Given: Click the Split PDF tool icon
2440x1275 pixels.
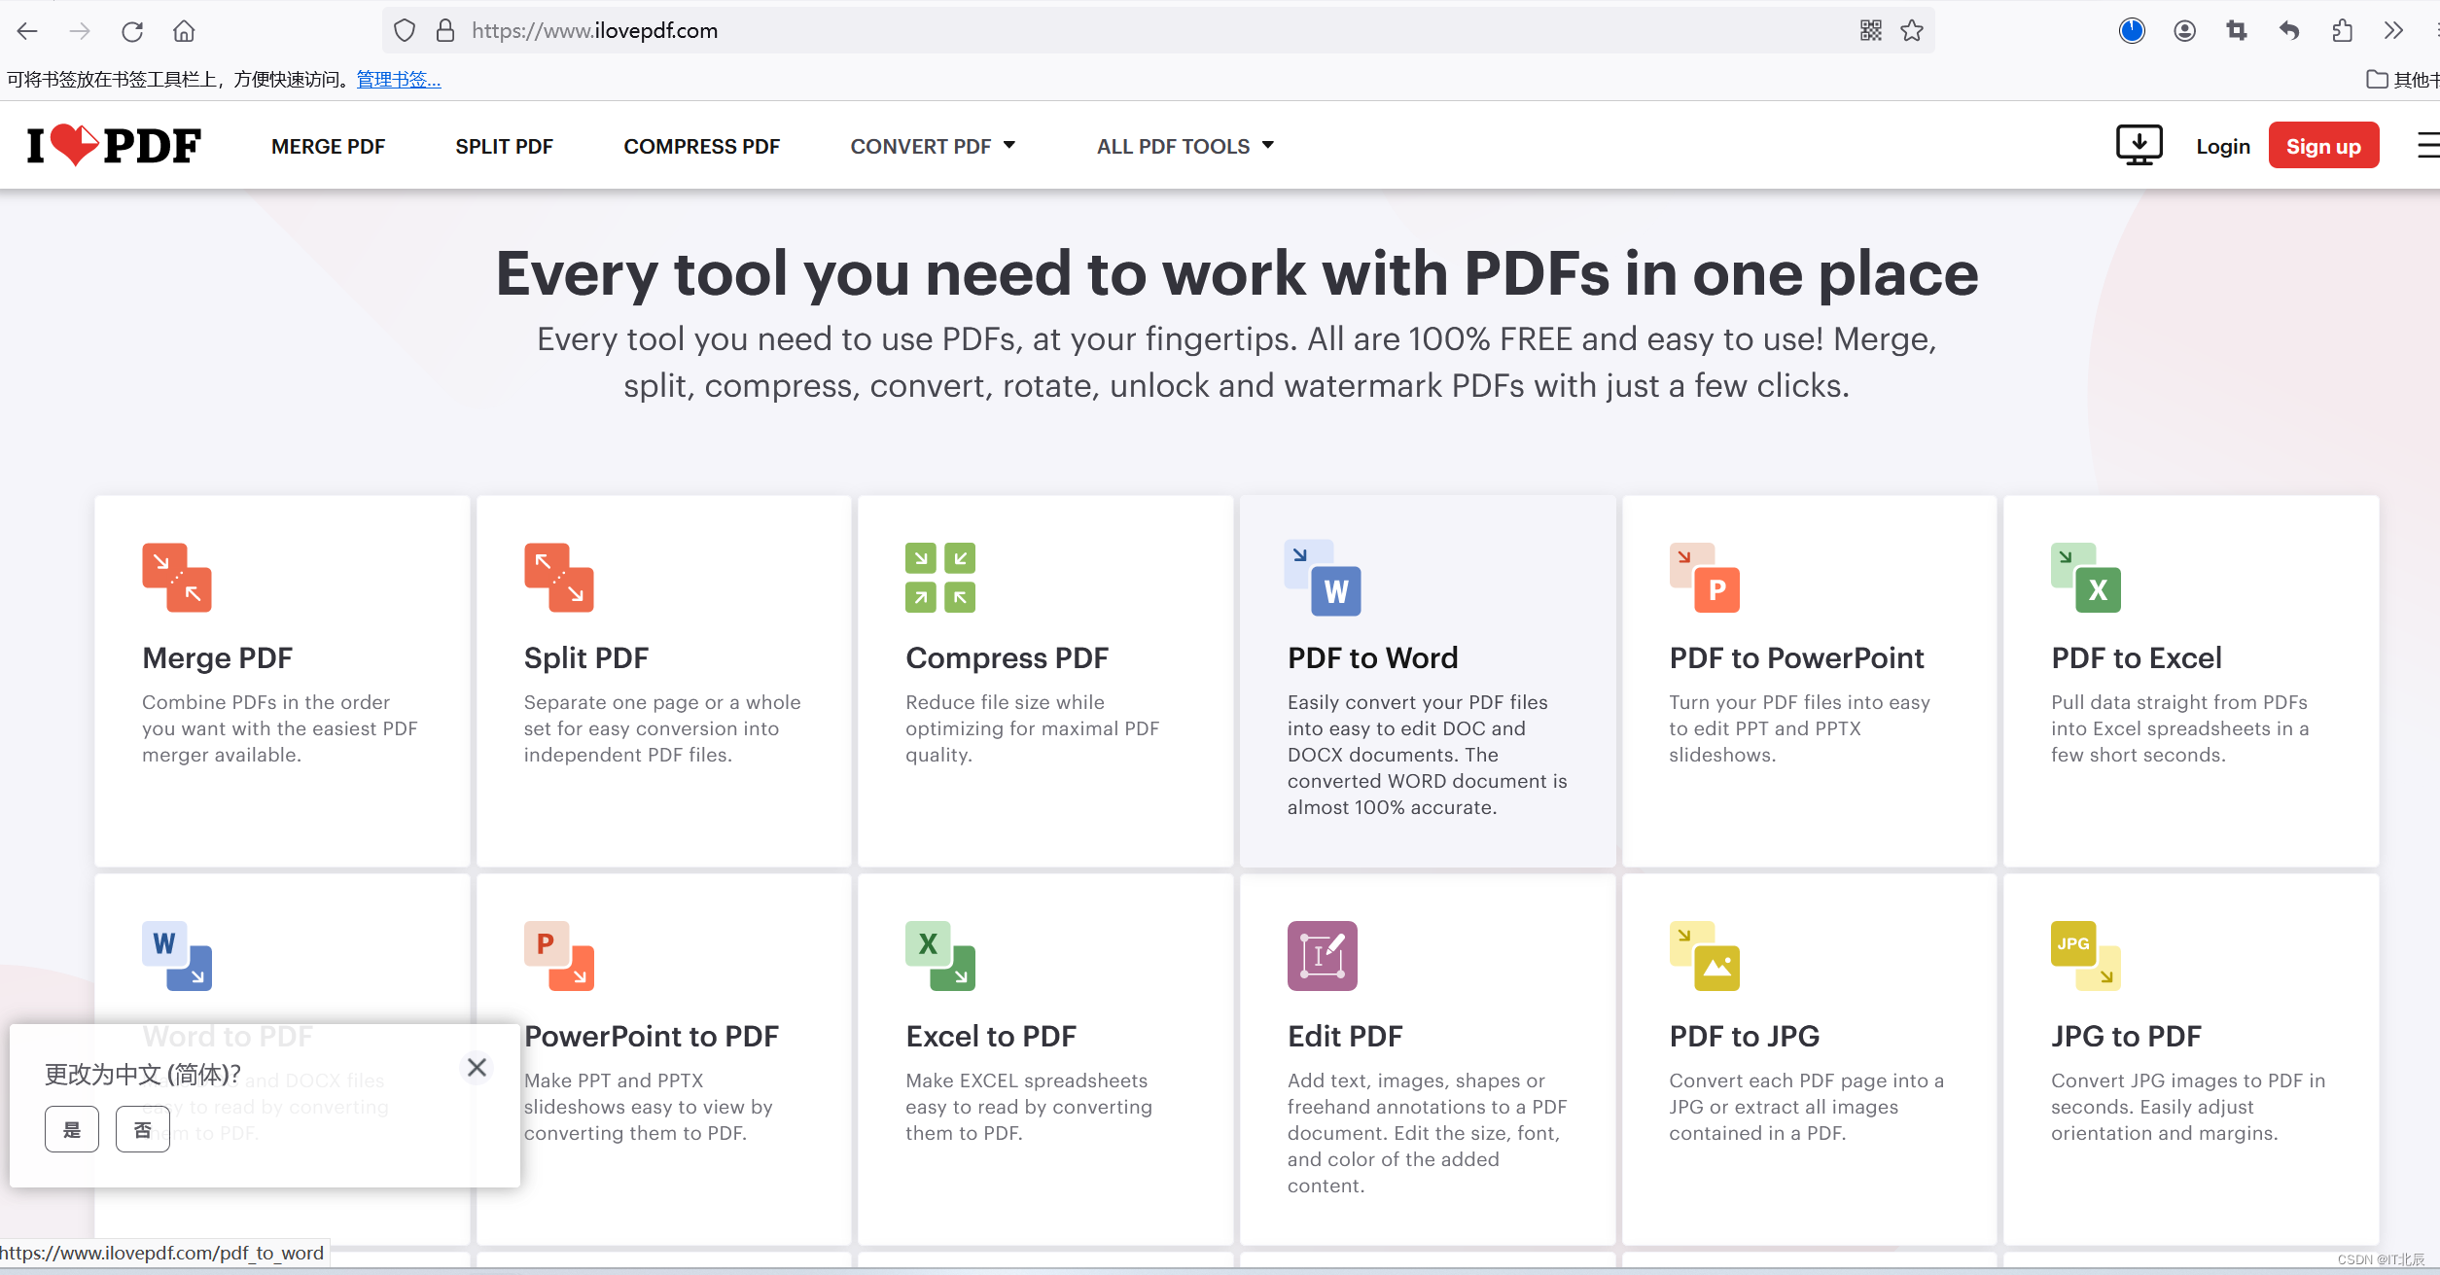Looking at the screenshot, I should (558, 577).
